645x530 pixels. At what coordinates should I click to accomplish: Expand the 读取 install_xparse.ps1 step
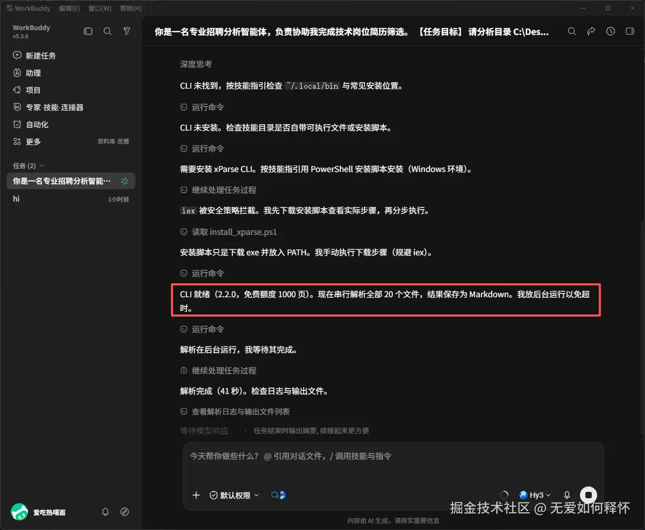pyautogui.click(x=228, y=232)
